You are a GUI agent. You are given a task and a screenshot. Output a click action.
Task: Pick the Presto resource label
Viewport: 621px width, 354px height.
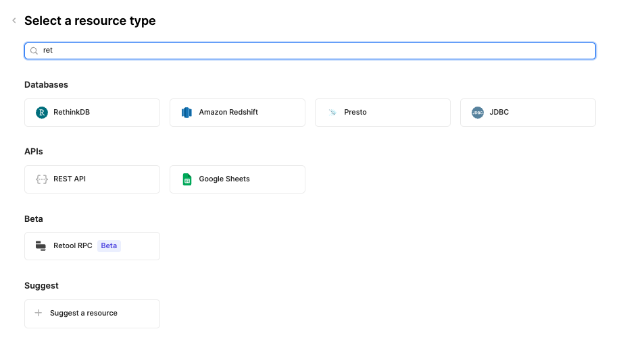click(355, 112)
